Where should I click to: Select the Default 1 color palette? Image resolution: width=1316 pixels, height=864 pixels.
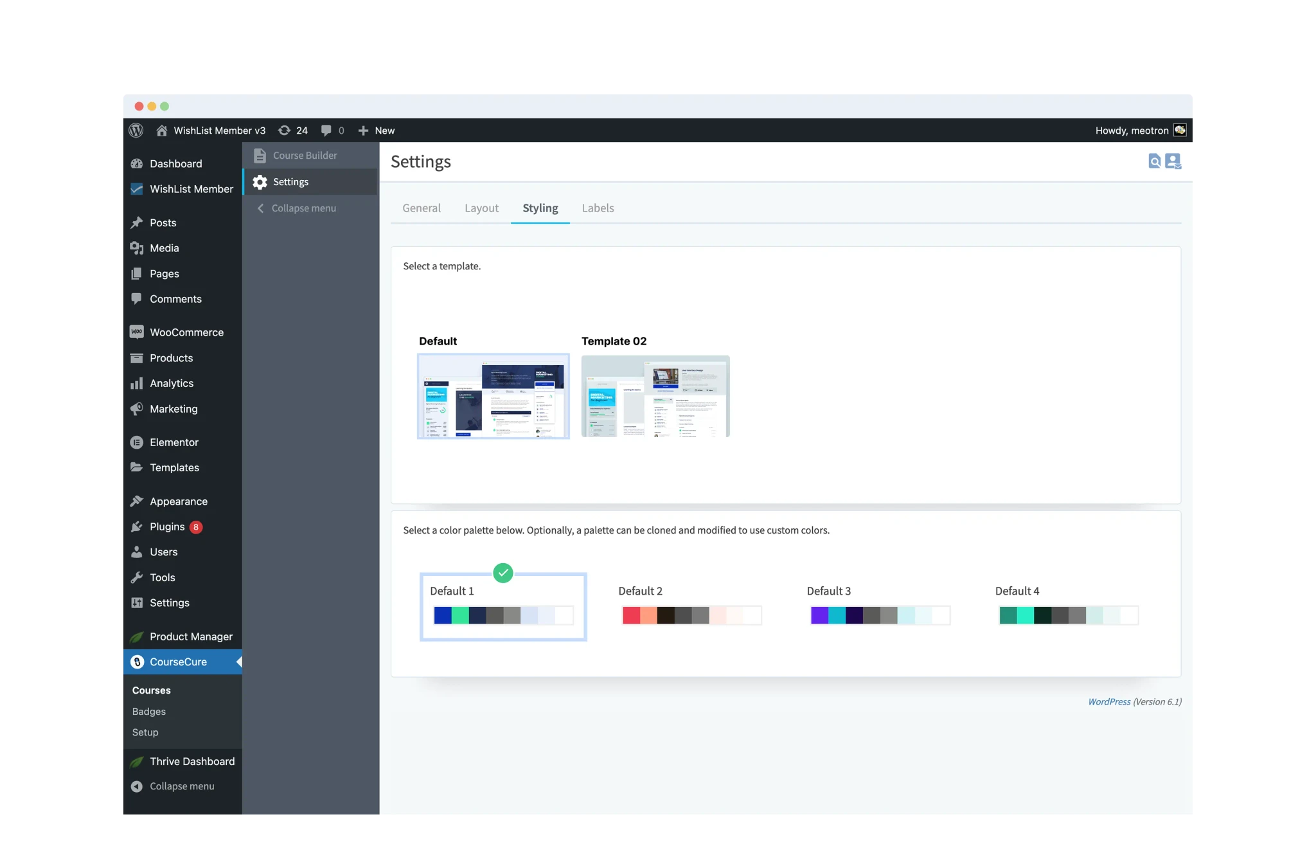point(503,606)
